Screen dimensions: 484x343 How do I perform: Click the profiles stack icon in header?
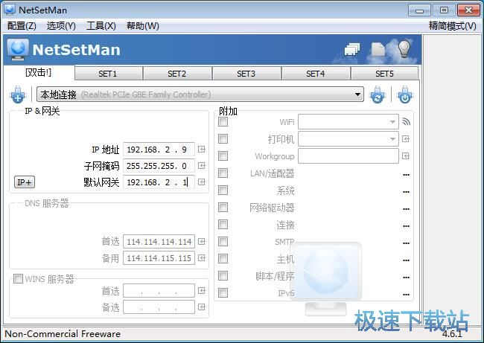352,49
